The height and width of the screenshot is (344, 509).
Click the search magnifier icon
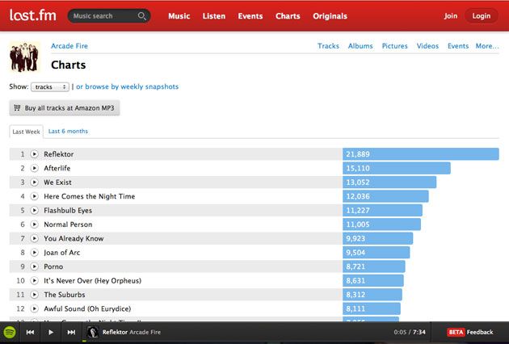[142, 16]
